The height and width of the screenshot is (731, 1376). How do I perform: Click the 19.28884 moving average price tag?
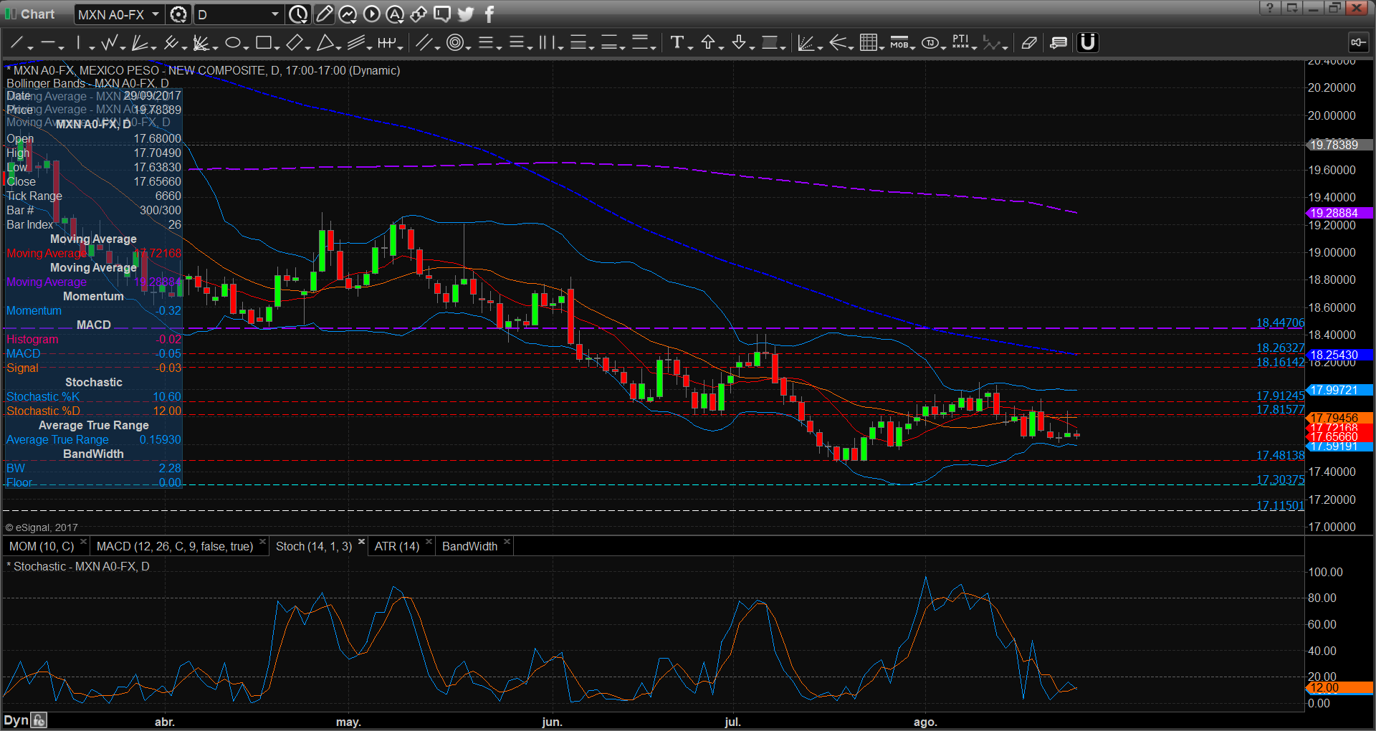tap(1337, 213)
